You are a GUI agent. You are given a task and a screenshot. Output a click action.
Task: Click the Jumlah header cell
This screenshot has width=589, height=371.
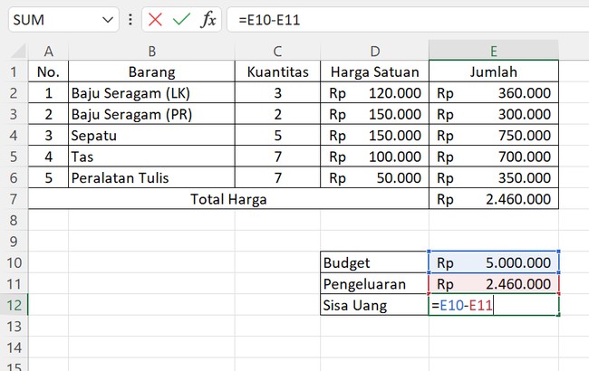pyautogui.click(x=494, y=71)
